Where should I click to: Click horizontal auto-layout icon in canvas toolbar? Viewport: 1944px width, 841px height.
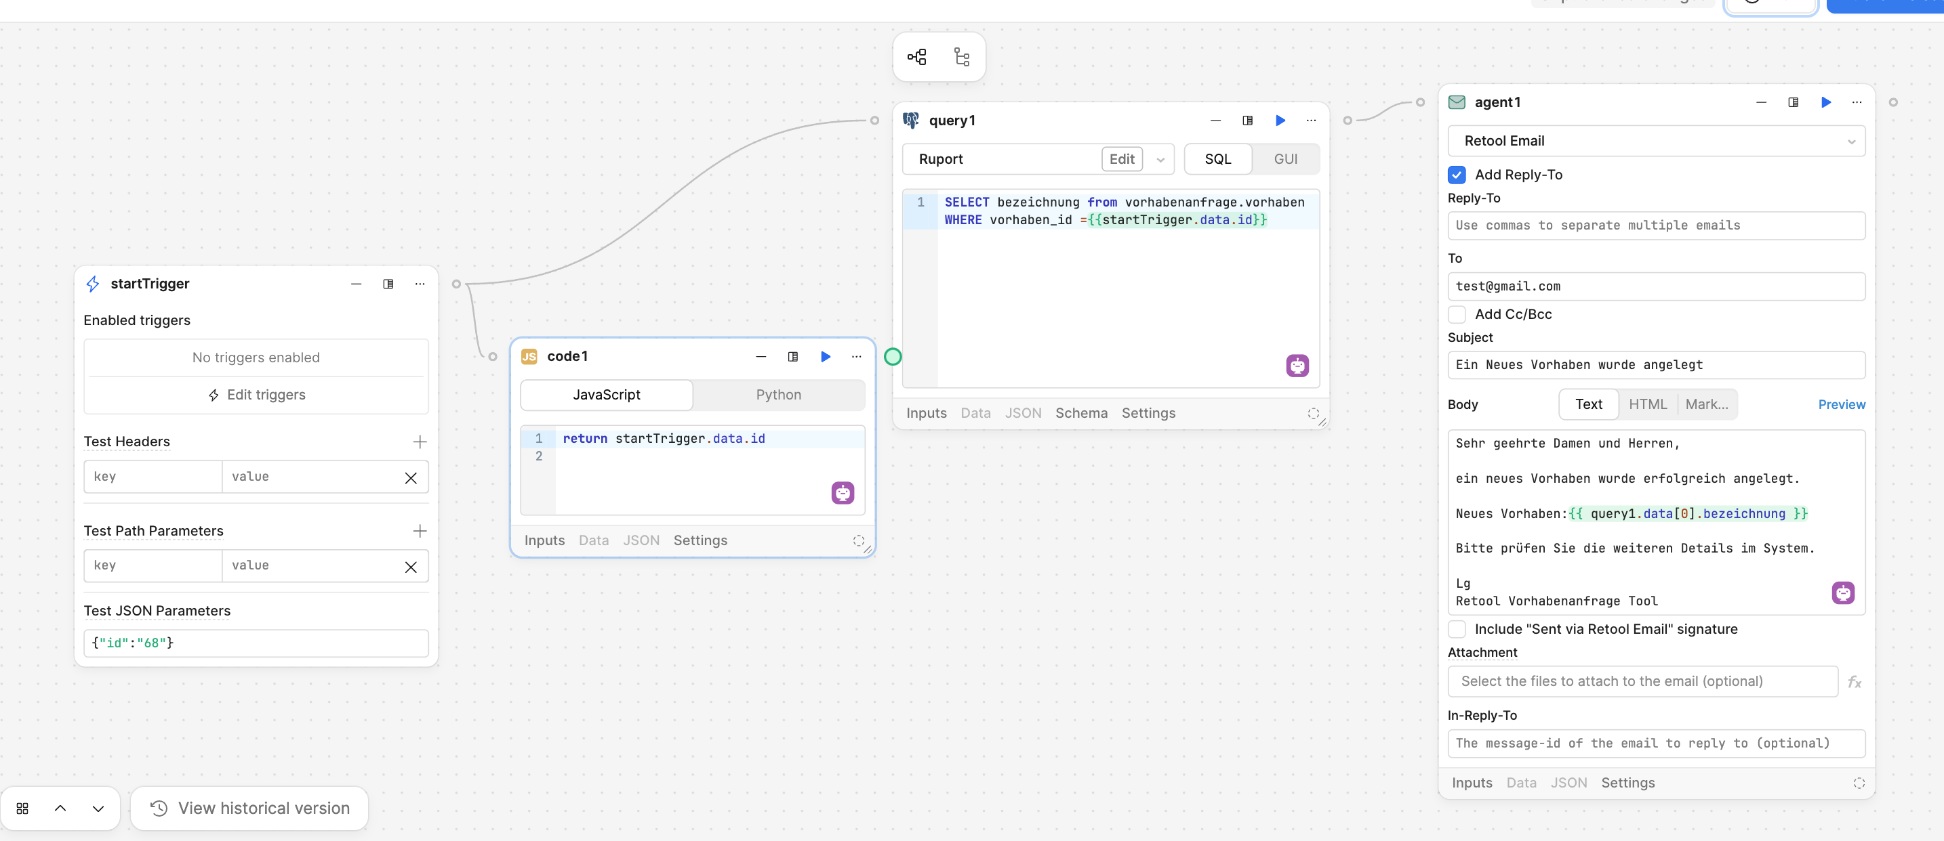coord(917,58)
